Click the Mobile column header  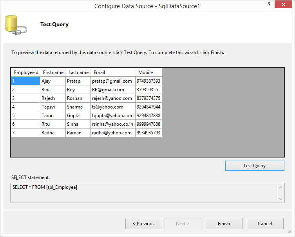click(x=148, y=72)
